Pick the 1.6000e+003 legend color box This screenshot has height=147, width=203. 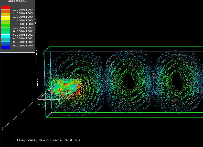point(6,15)
